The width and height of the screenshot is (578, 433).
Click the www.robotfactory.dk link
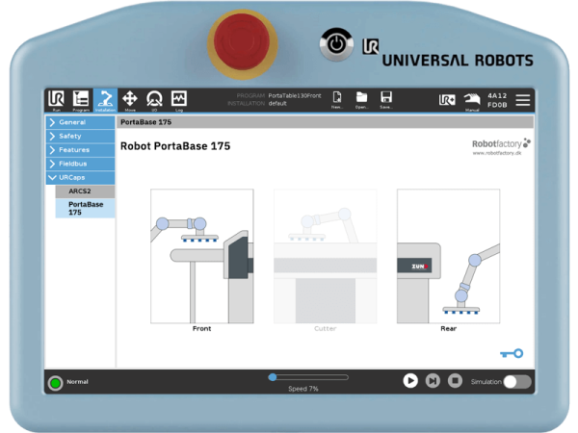497,153
